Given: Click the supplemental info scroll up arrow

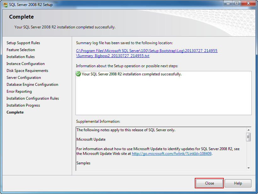Looking at the screenshot, I should pos(249,130).
